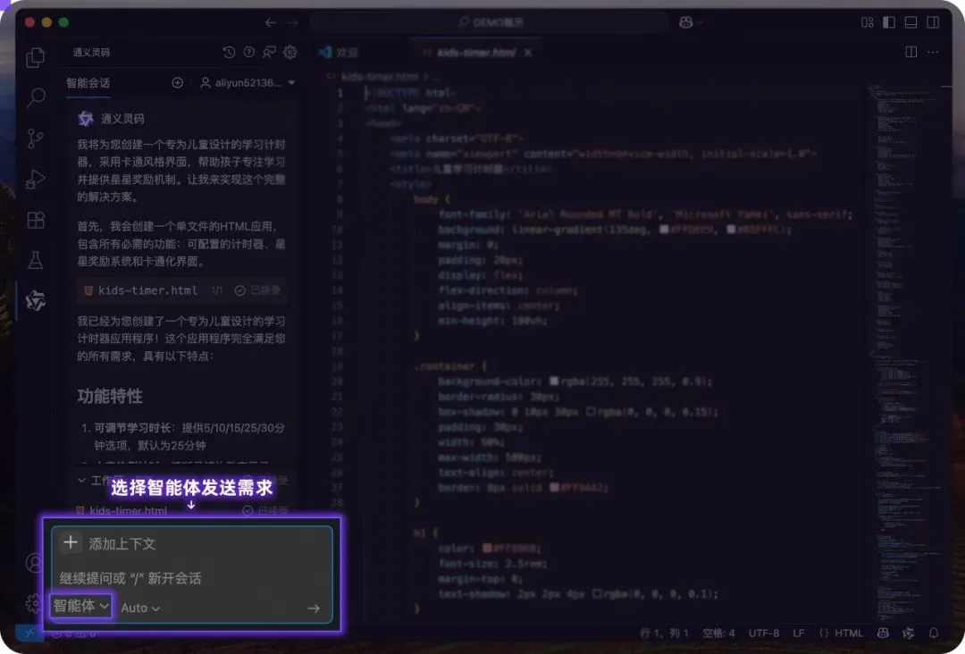The width and height of the screenshot is (965, 654).
Task: Open the Accounts icon in activity bar
Action: click(x=34, y=563)
